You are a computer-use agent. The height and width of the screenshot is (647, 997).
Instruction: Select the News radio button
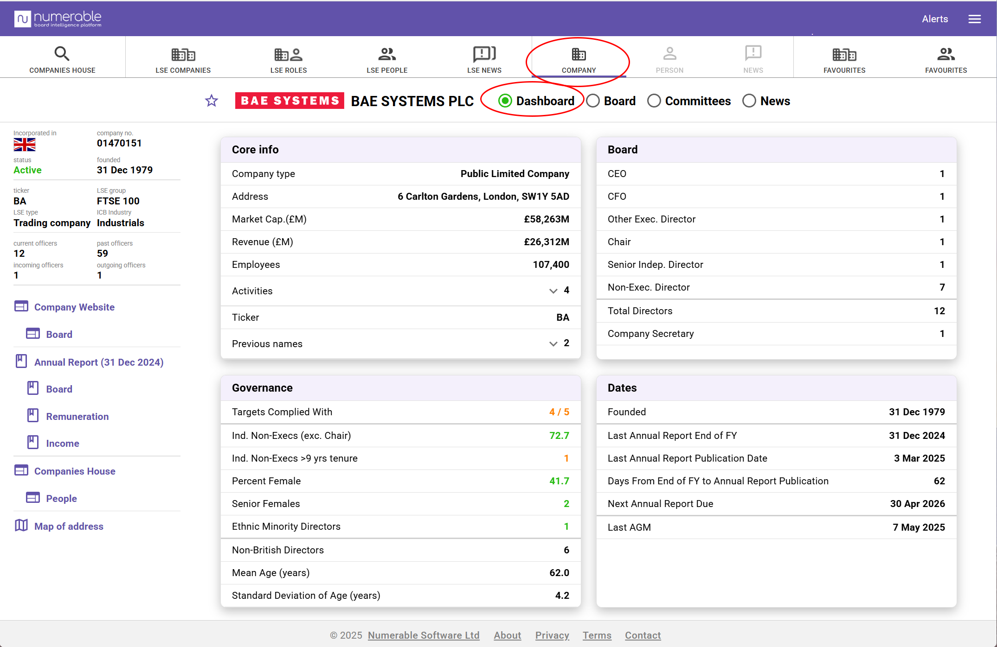click(749, 101)
